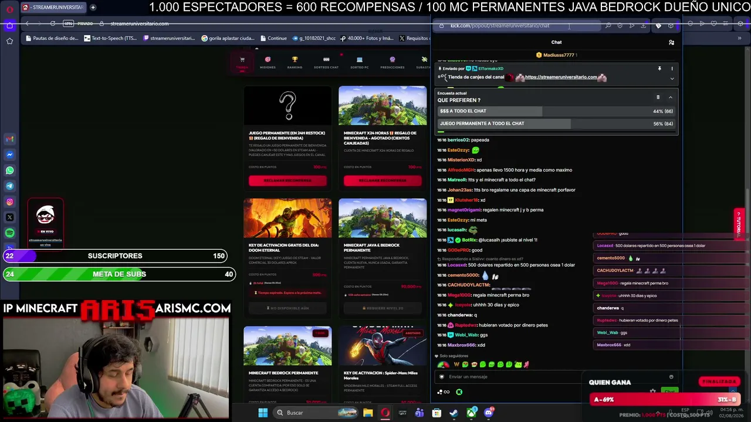
Task: Open Opera from the taskbar
Action: (x=385, y=413)
